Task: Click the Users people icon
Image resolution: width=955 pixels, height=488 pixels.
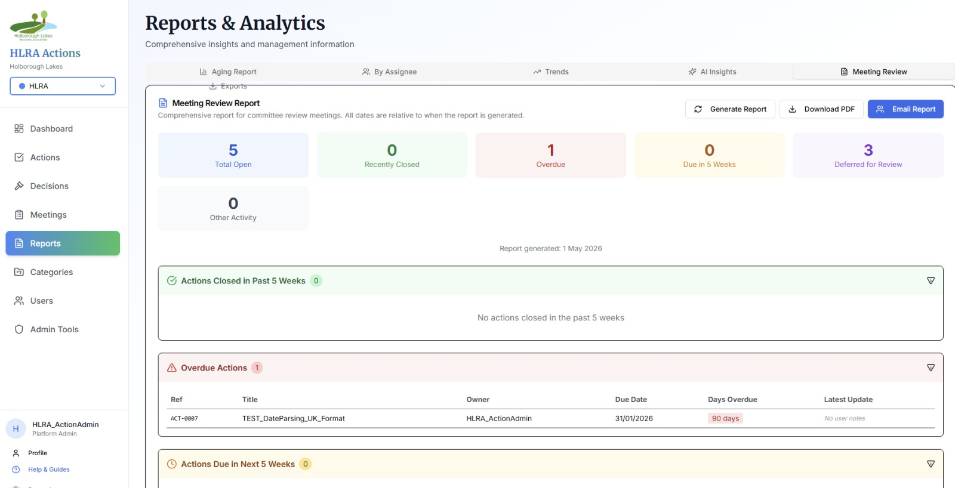Action: click(19, 301)
